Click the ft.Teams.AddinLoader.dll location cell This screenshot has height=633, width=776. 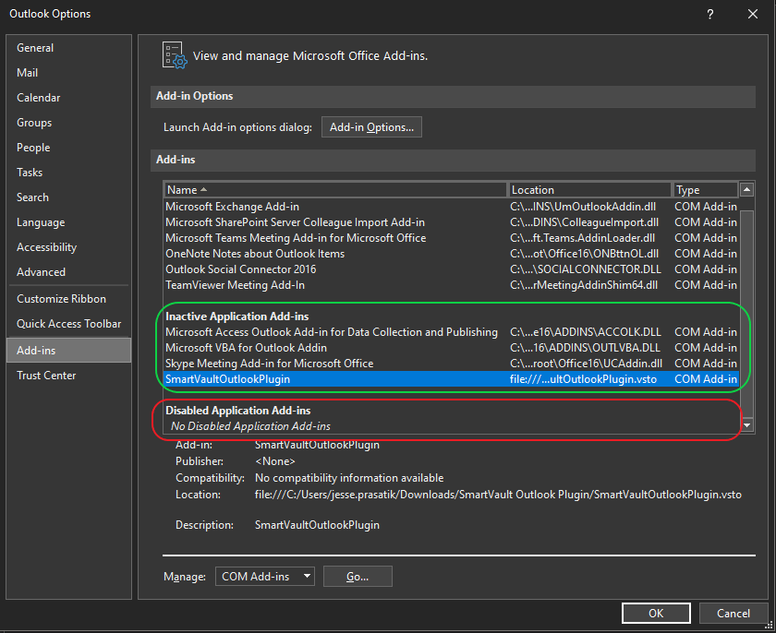click(583, 238)
